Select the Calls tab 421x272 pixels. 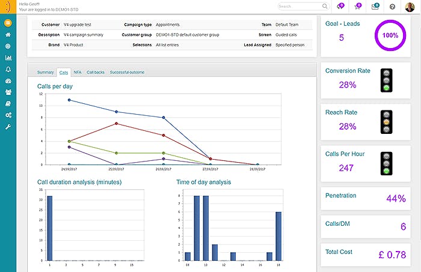pyautogui.click(x=64, y=73)
